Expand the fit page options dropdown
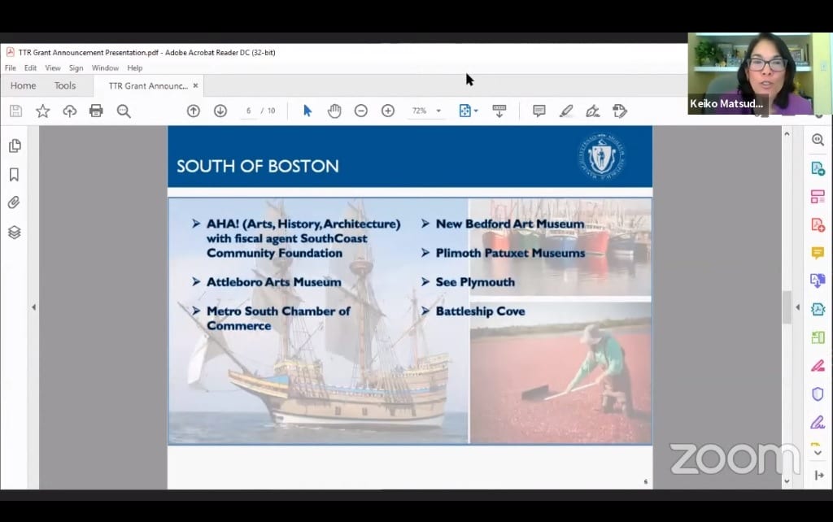Screen dimensions: 833x522 pyautogui.click(x=476, y=111)
